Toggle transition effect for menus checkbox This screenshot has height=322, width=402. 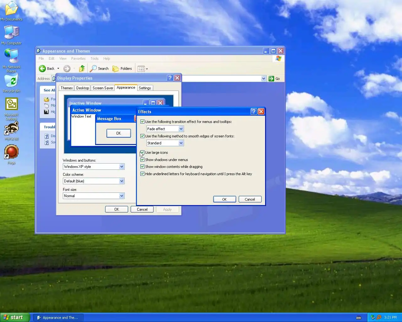[x=142, y=122]
